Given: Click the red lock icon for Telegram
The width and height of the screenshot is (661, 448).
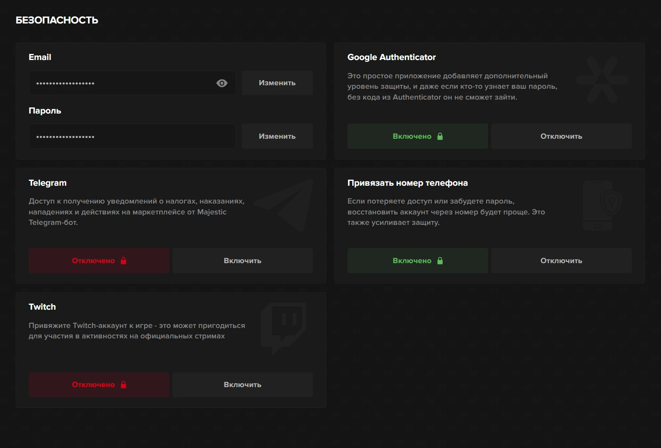Looking at the screenshot, I should [x=124, y=261].
